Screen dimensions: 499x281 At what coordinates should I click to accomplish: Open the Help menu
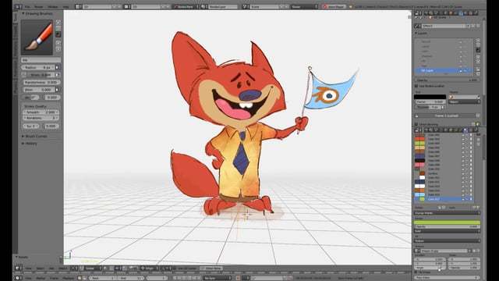(x=65, y=6)
